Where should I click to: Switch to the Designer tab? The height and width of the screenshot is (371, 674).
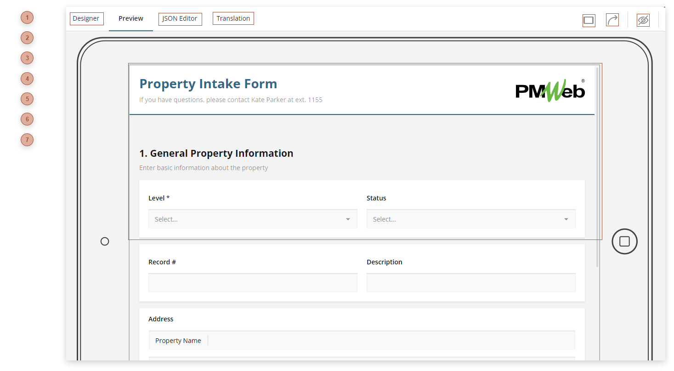pos(86,18)
